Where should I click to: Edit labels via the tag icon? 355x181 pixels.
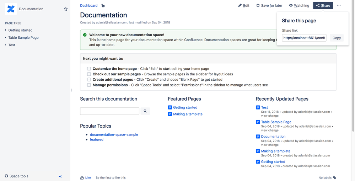pos(335,177)
